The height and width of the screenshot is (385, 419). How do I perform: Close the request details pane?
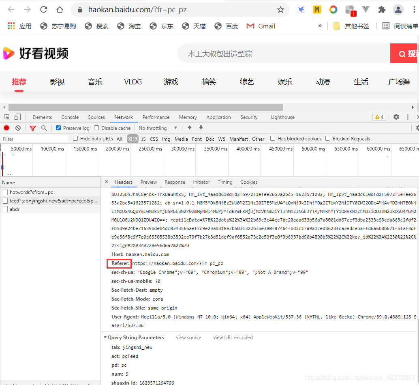coord(107,182)
